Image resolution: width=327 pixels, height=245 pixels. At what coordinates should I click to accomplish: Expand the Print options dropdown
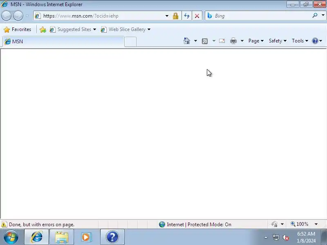pos(242,41)
